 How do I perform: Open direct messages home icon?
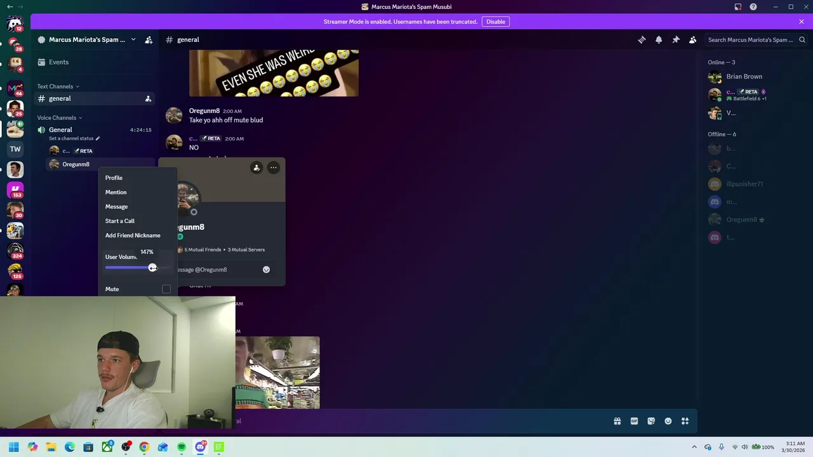tap(15, 25)
